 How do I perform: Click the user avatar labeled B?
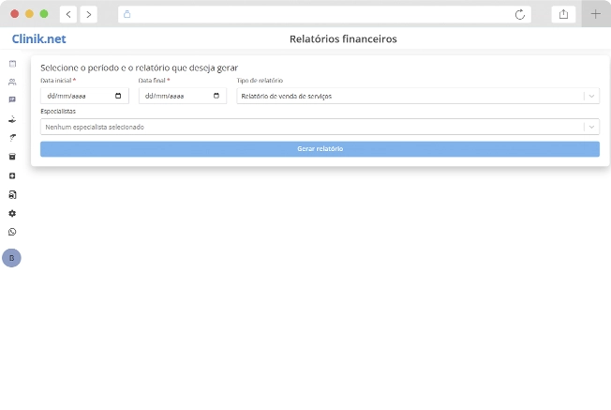coord(11,258)
